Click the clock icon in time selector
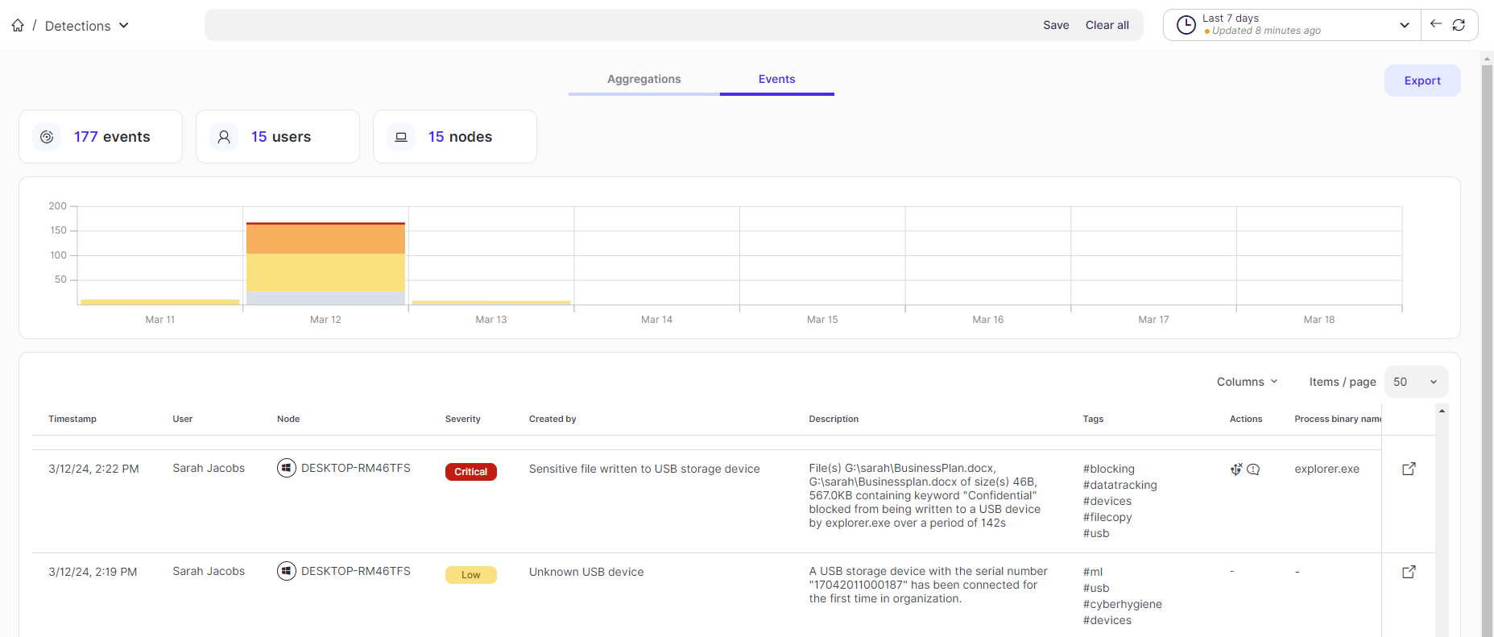The width and height of the screenshot is (1494, 637). 1186,25
